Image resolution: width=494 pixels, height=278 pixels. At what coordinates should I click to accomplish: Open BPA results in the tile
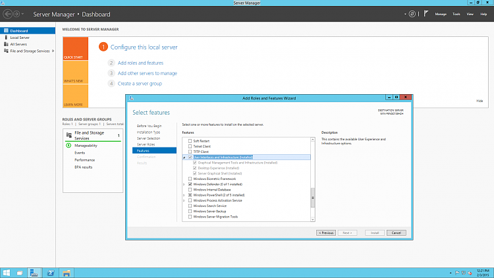point(84,167)
